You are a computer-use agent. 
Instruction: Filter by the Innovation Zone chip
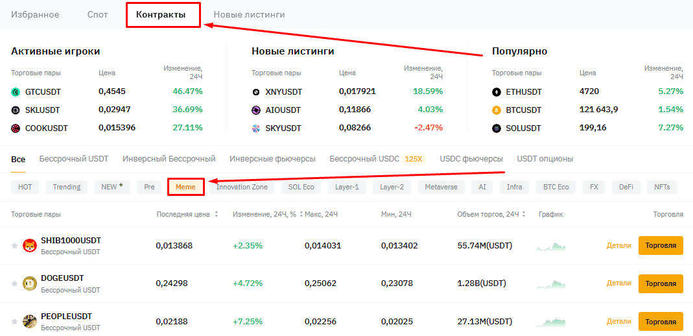click(242, 187)
